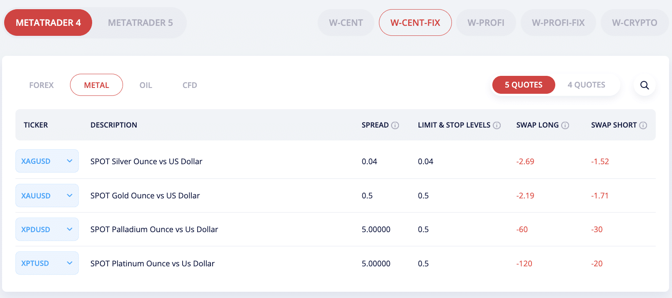Click the Description column header
The width and height of the screenshot is (672, 298).
(114, 125)
